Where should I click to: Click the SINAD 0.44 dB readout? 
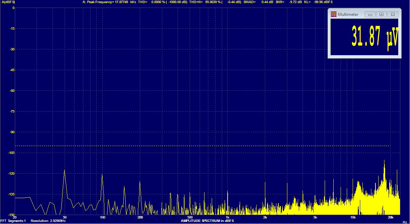(x=258, y=2)
